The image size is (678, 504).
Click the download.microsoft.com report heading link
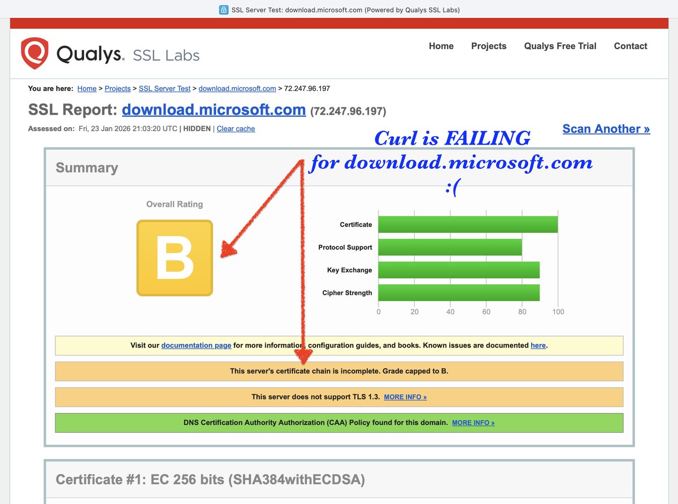(x=214, y=109)
